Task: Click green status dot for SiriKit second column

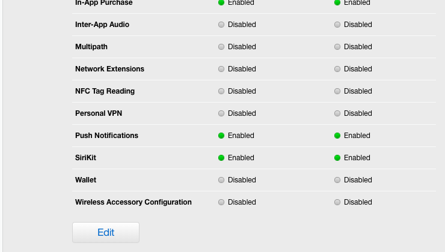Action: click(x=337, y=158)
